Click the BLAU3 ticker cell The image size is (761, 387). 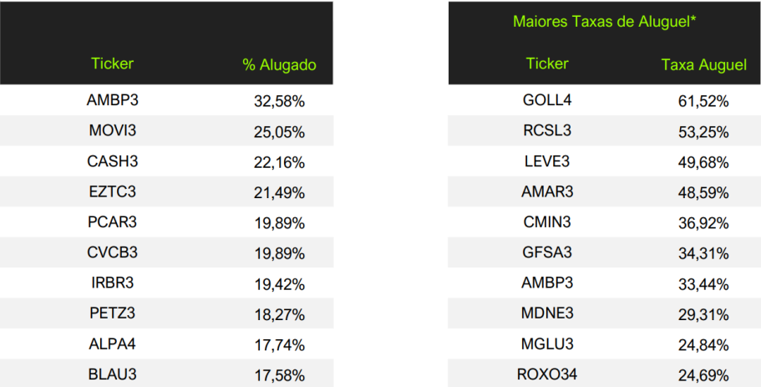tap(112, 374)
